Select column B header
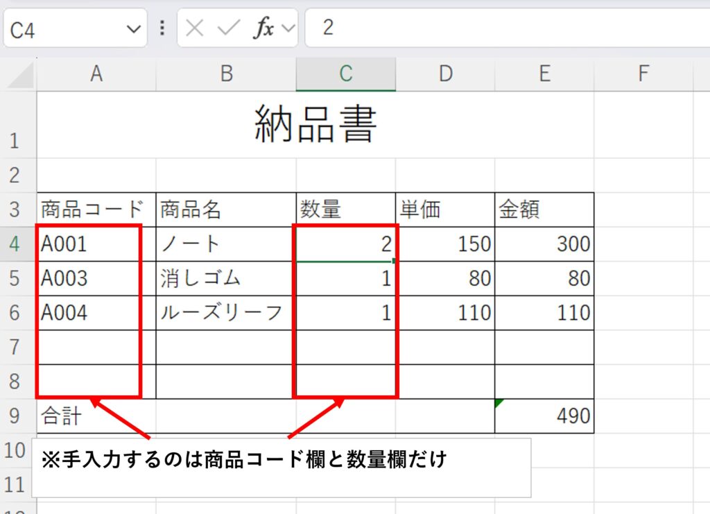 [x=226, y=74]
